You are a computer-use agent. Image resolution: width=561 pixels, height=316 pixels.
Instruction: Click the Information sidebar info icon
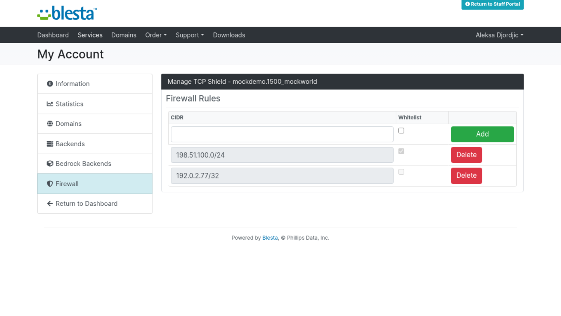(x=50, y=84)
